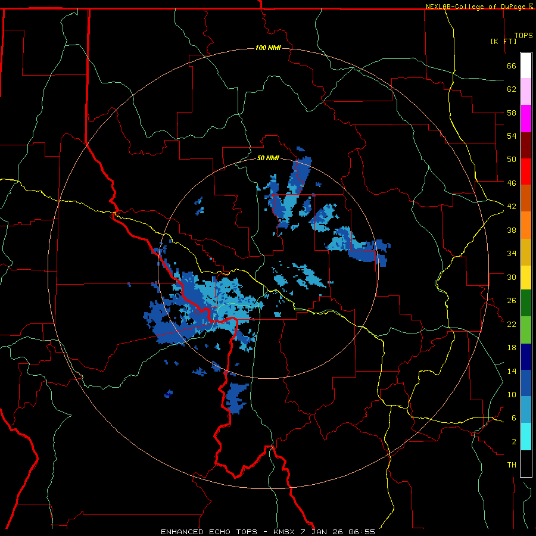Click the magenta 58 kft legend swatch
Viewport: 536px width, 536px height.
(526, 119)
